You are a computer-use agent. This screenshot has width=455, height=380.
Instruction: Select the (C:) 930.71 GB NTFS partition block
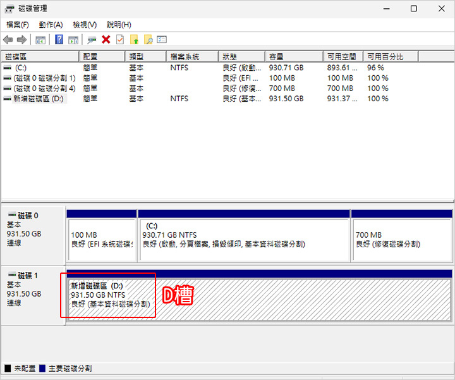pyautogui.click(x=244, y=236)
